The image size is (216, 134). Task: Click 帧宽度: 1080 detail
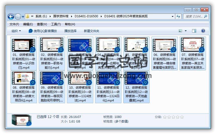tap(112, 117)
